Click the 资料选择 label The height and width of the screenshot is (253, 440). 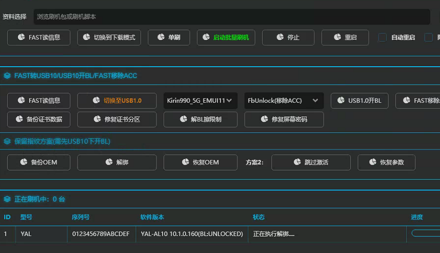(14, 17)
